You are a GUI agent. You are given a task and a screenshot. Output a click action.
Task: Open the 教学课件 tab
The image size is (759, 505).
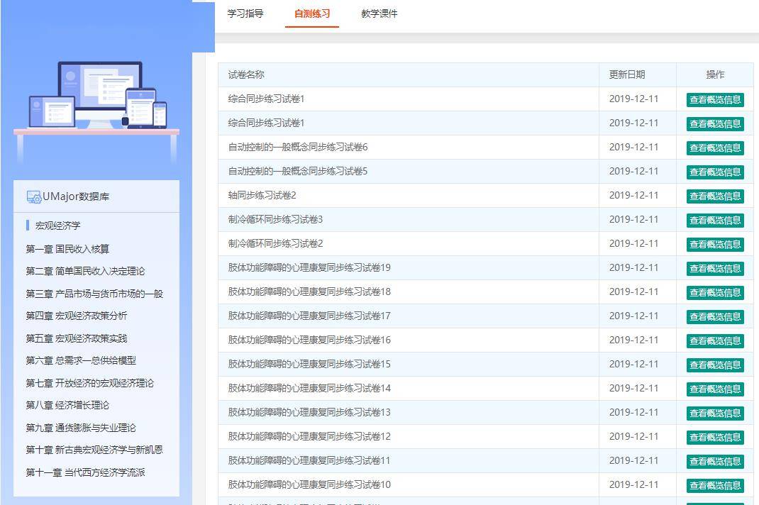(379, 13)
